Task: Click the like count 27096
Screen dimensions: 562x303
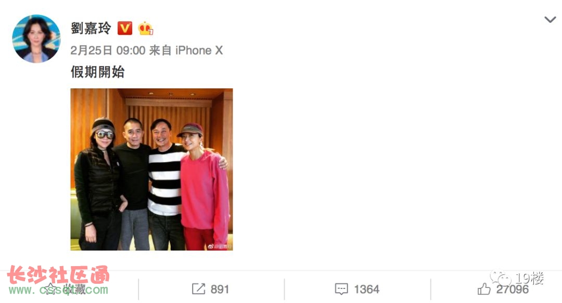Action: pos(513,289)
